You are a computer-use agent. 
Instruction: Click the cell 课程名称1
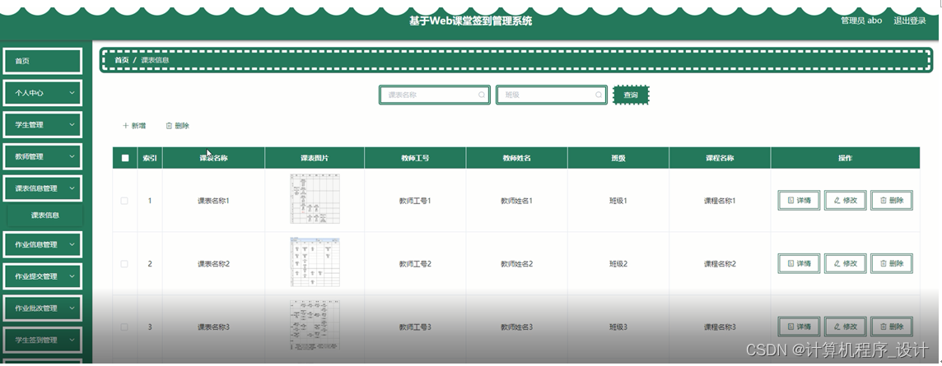coord(720,201)
